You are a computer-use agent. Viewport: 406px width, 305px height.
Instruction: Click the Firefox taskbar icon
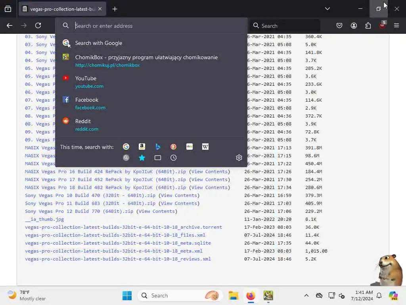251,295
